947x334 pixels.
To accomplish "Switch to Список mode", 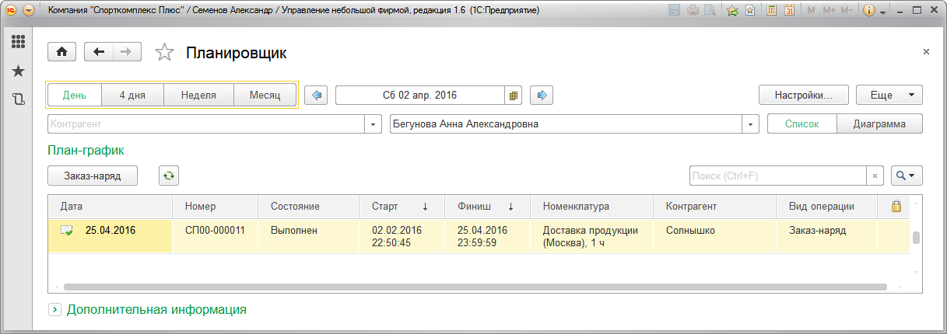I will [802, 124].
